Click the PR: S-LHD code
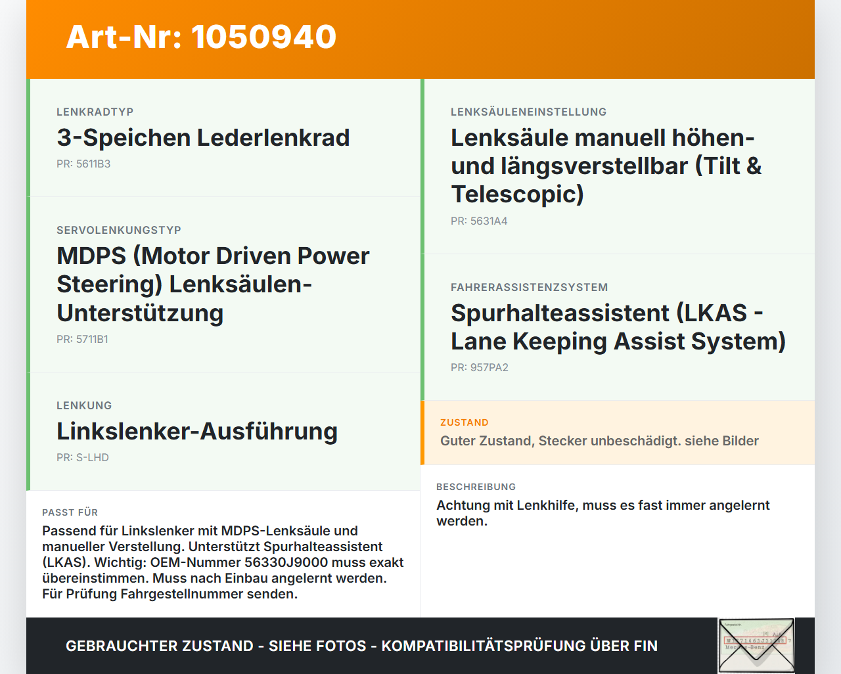The image size is (841, 674). [83, 458]
